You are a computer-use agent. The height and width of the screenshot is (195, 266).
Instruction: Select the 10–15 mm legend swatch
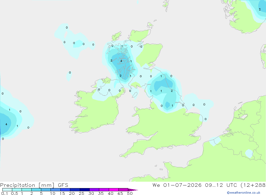pyautogui.click(x=56, y=190)
